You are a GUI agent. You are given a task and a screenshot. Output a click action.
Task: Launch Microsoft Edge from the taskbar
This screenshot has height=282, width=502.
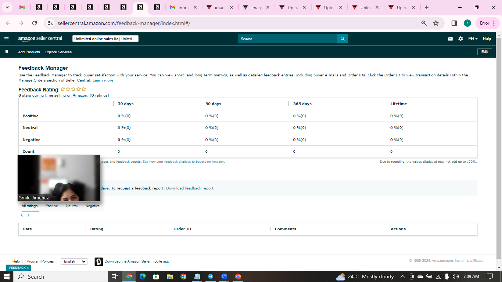tap(143, 276)
